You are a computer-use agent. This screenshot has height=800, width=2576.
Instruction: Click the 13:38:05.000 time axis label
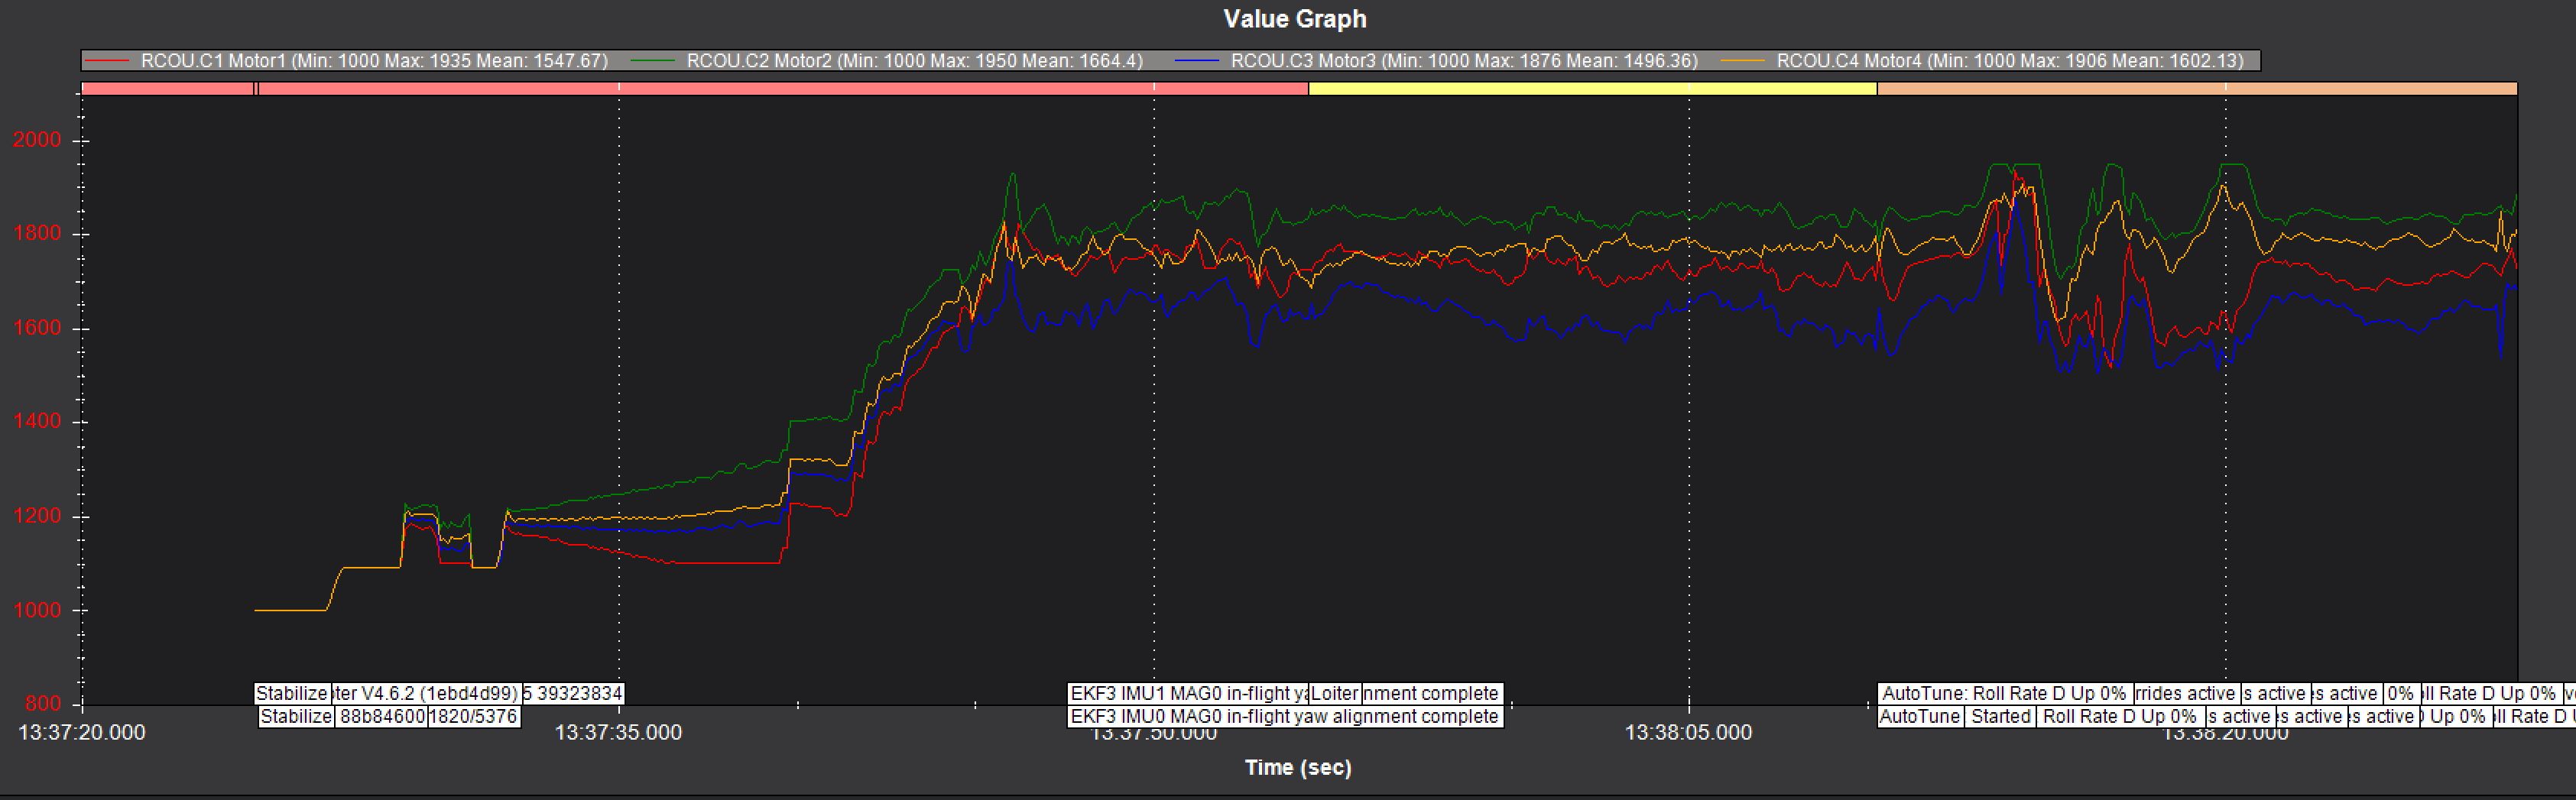tap(1688, 732)
